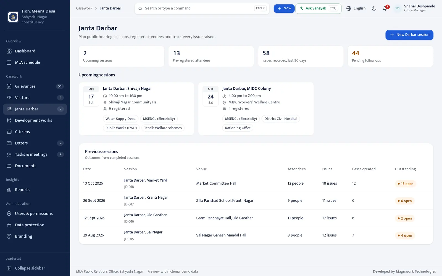Open the English language selector
442x276 pixels.
tap(356, 8)
